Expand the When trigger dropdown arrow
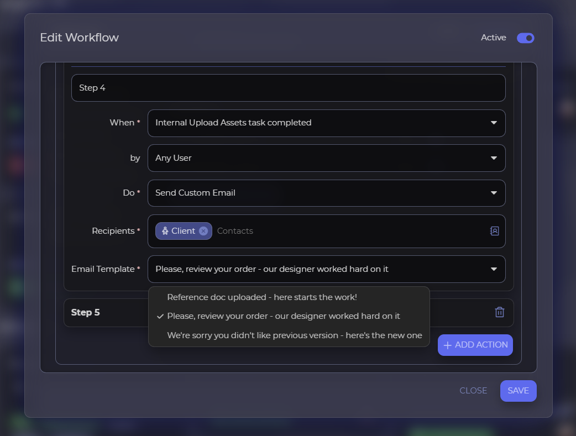This screenshot has width=576, height=436. 494,123
